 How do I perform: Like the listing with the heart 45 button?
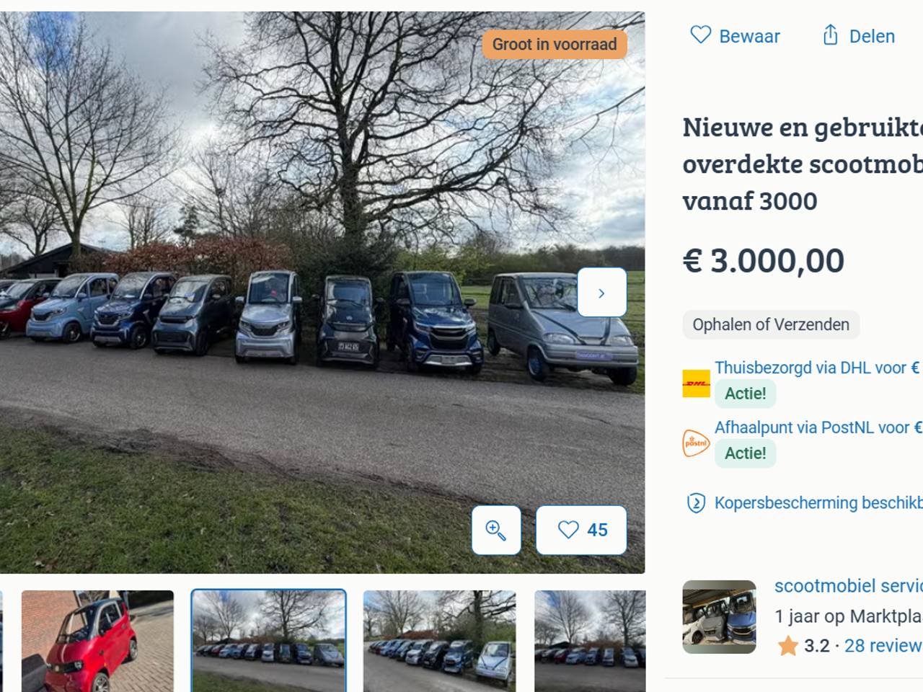point(581,530)
